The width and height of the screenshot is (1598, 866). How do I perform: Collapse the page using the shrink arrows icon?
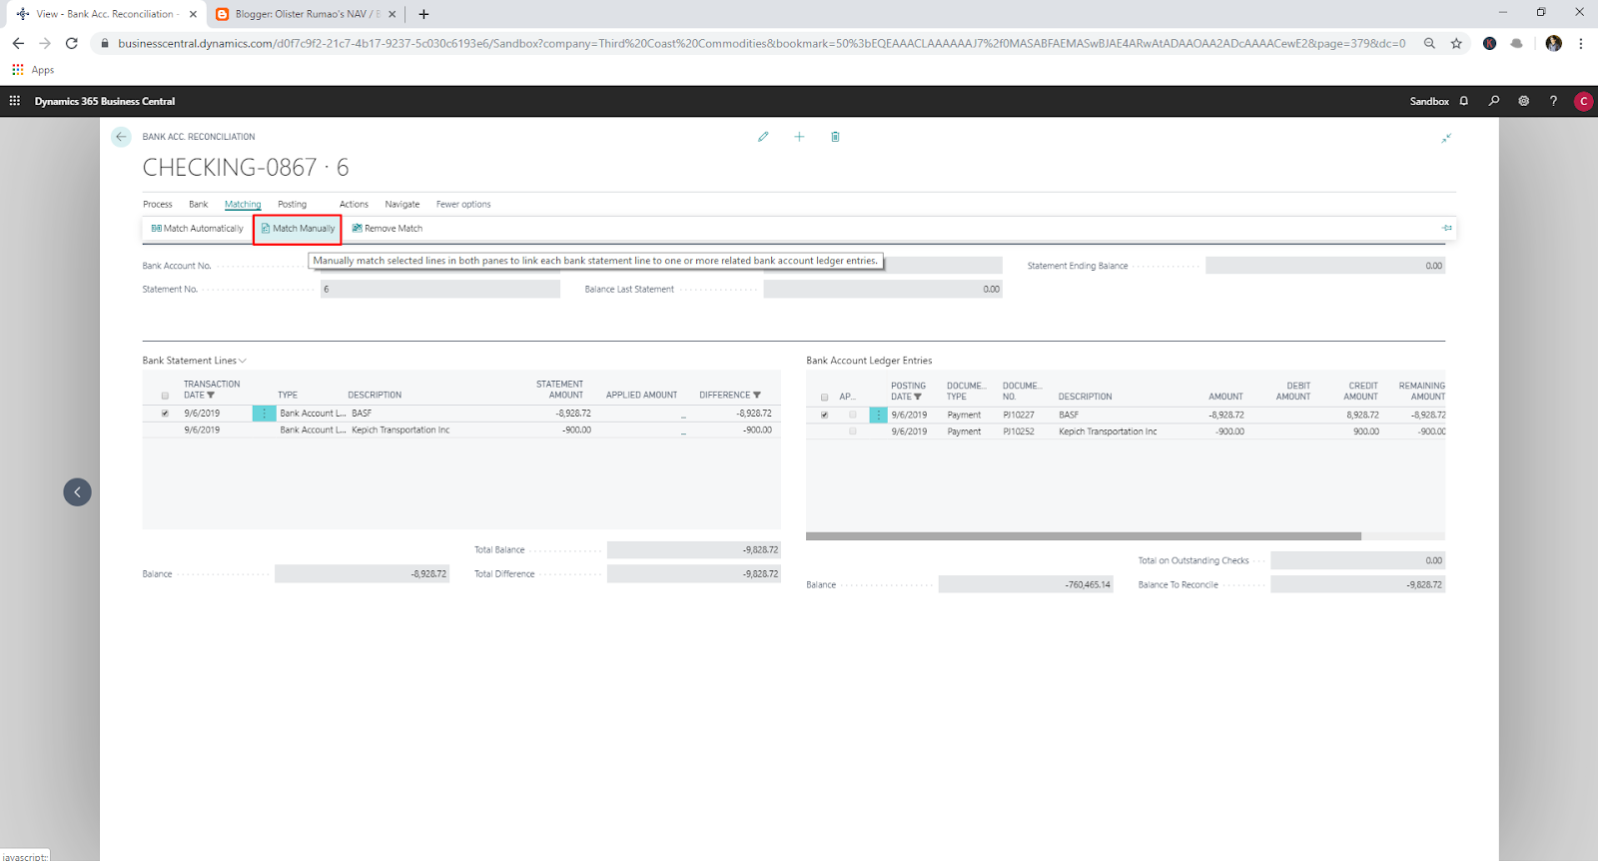1446,138
